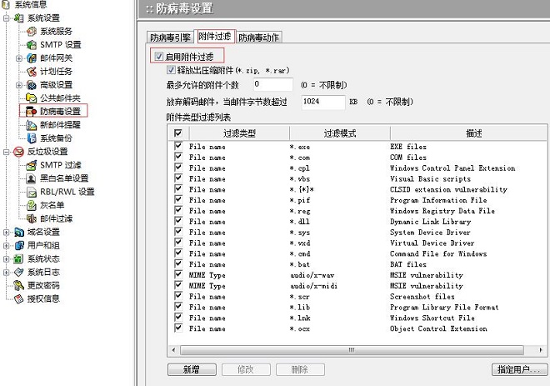Click the scrollbar right arrow
The height and width of the screenshot is (386, 550).
(x=541, y=350)
